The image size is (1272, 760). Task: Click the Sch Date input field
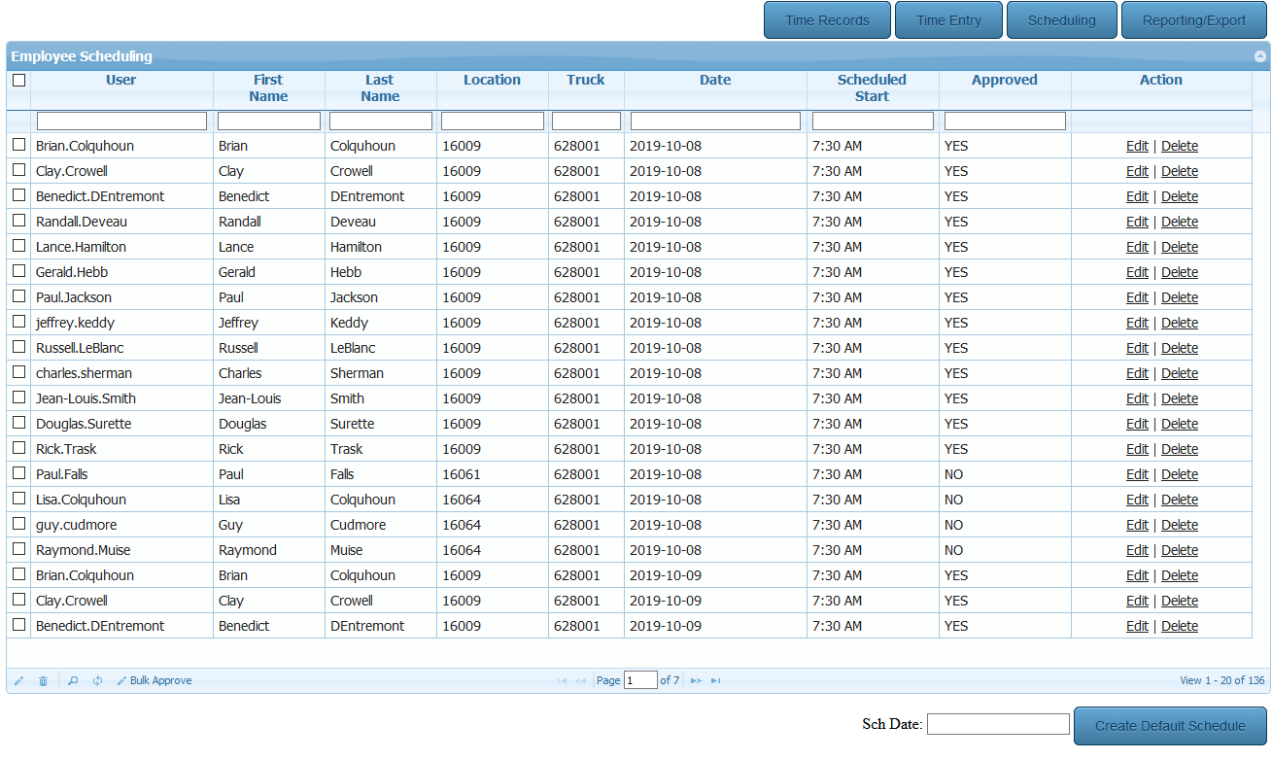point(998,725)
